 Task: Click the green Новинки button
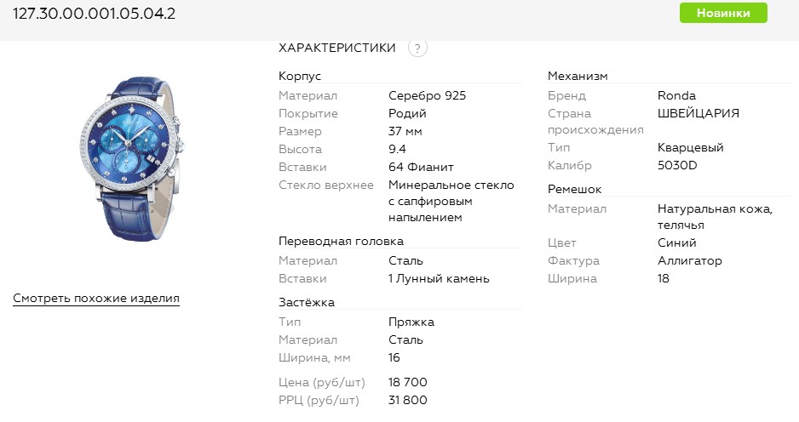723,13
